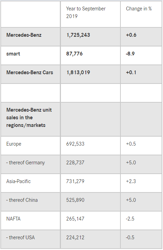Select the 87,776 smart sales value

(74, 54)
